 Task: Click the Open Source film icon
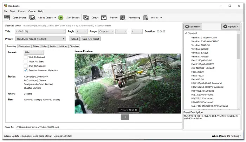[x=7, y=18]
